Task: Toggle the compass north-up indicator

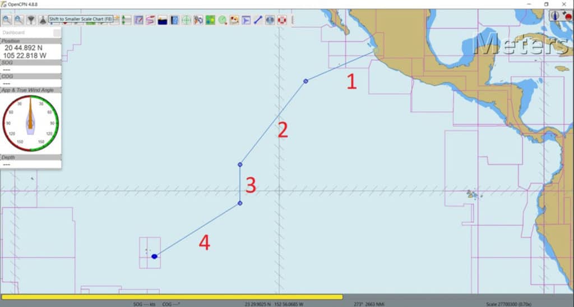Action: [x=556, y=15]
